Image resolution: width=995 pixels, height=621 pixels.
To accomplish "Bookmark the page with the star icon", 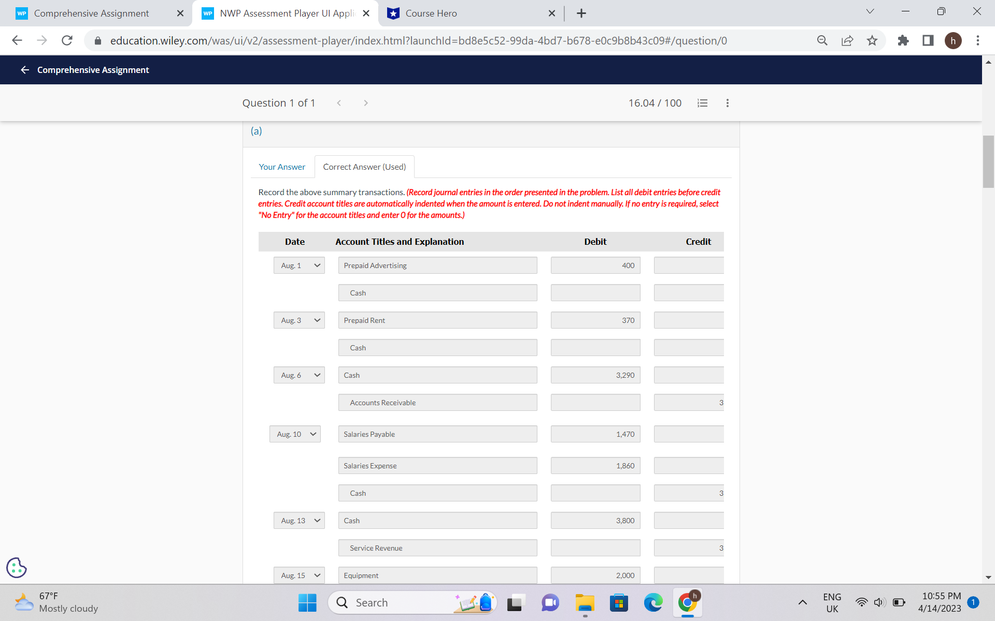I will pos(872,40).
